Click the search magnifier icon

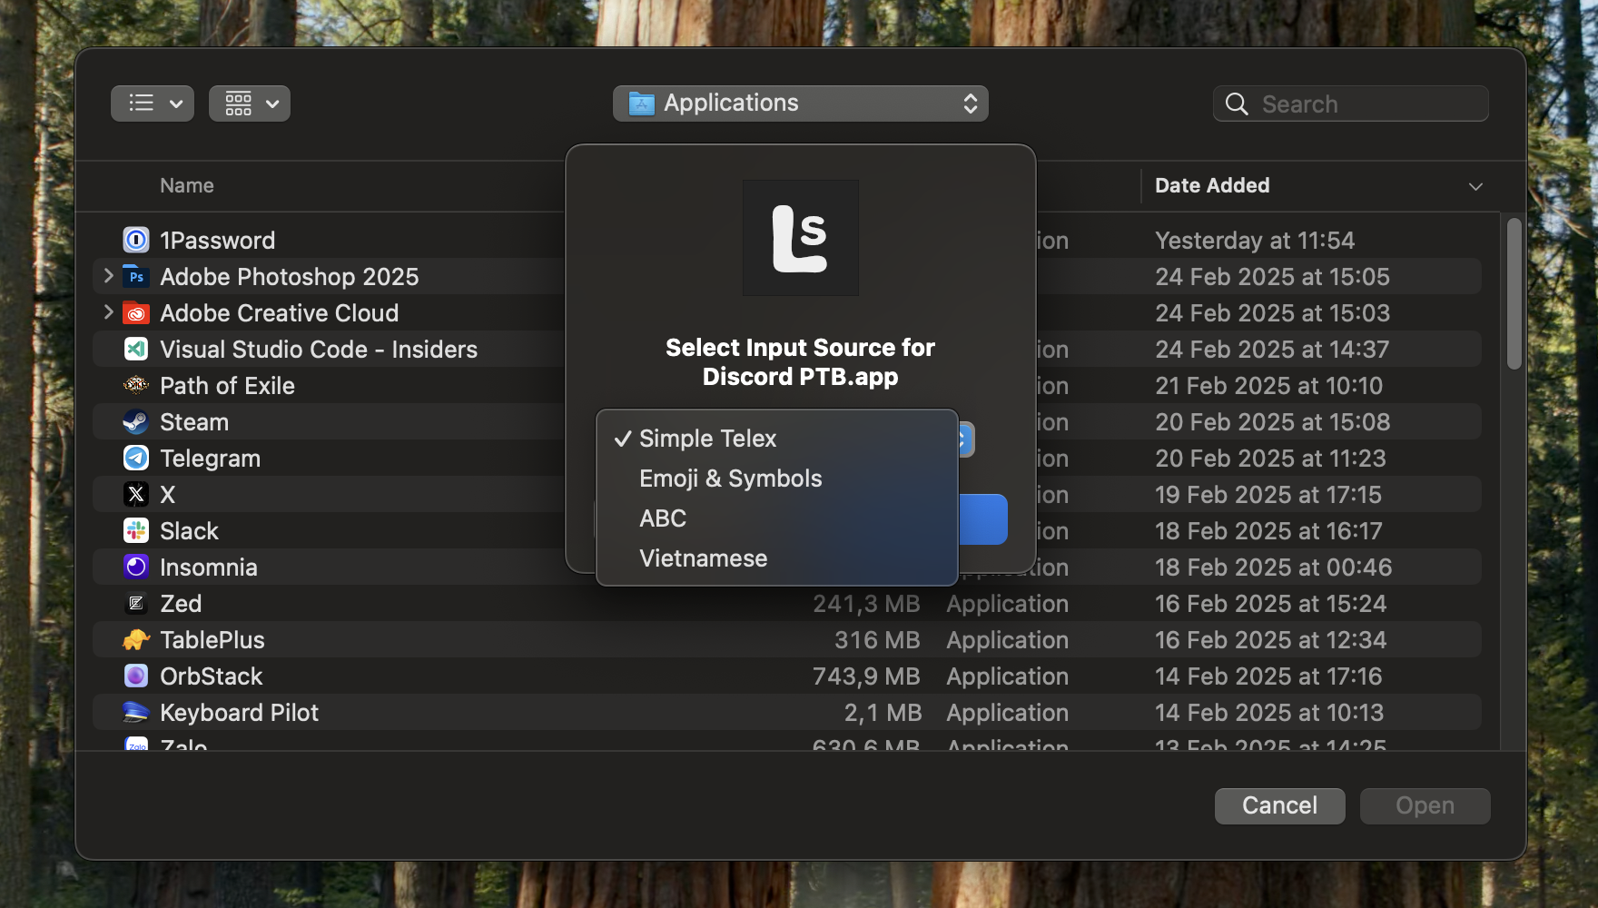coord(1237,104)
